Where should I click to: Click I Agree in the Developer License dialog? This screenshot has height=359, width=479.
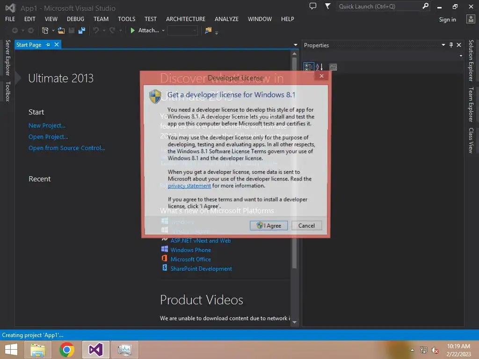269,226
